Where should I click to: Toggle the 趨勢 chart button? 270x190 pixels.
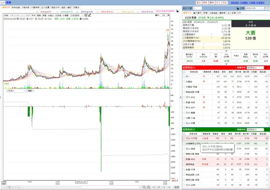click(x=39, y=15)
